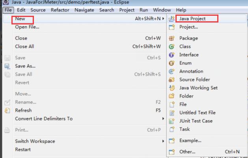Click the Save As disk icon
The width and height of the screenshot is (248, 158).
tap(7, 66)
